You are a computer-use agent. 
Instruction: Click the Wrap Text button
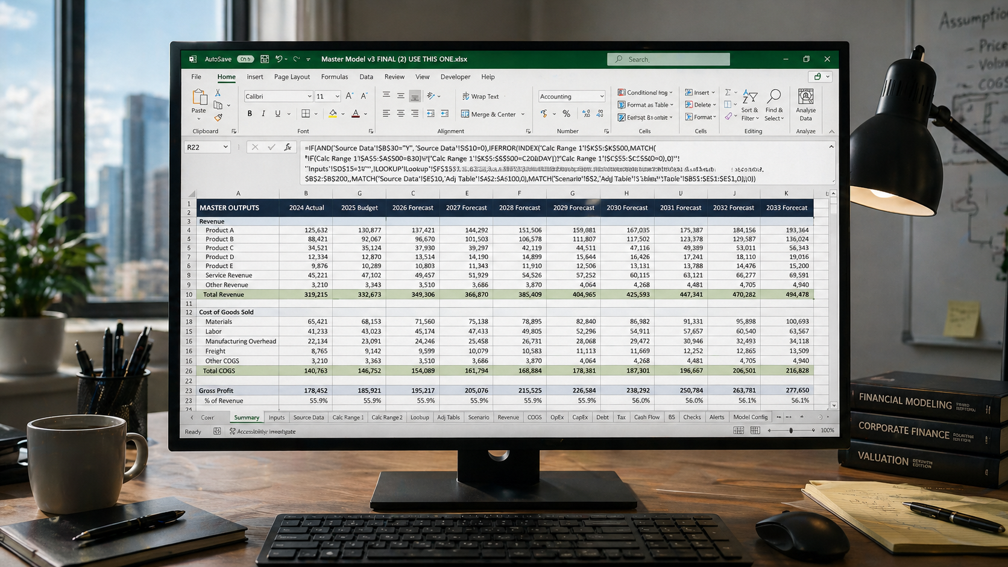pos(480,96)
